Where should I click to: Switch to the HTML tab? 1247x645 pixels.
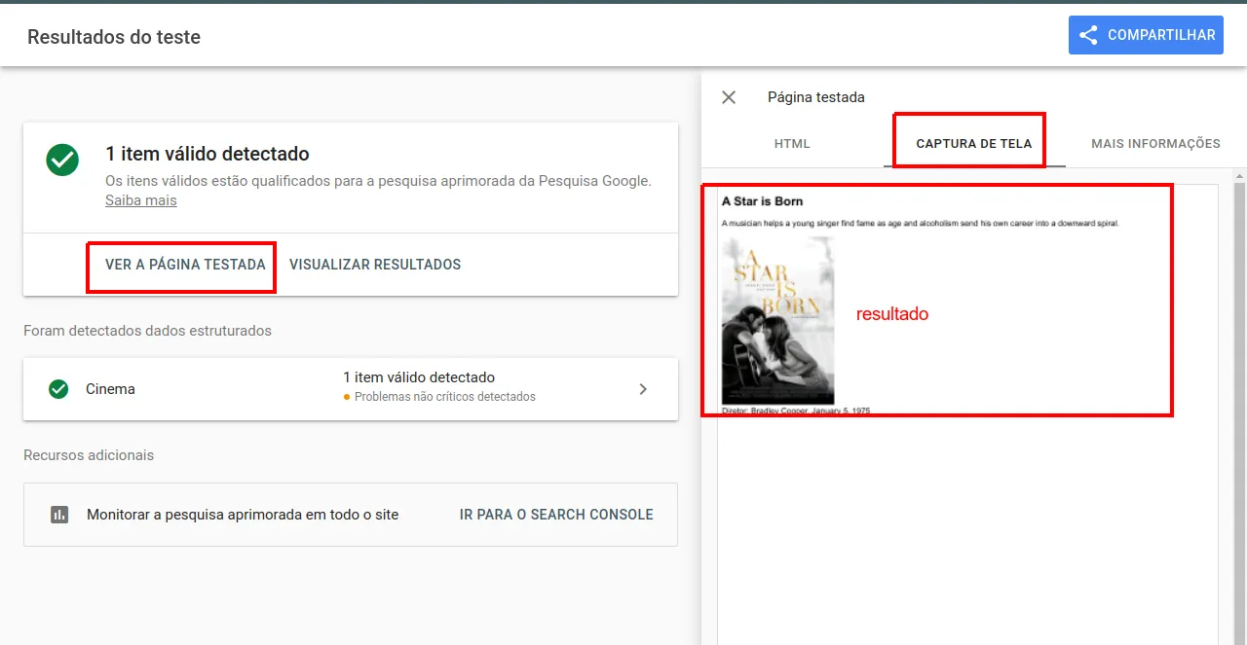click(x=792, y=143)
